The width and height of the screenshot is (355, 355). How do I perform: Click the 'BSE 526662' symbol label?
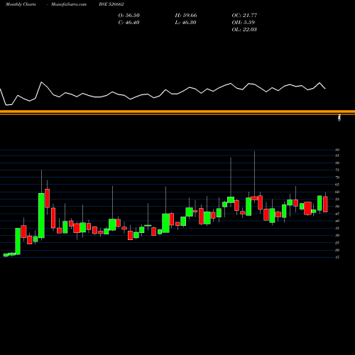click(111, 4)
